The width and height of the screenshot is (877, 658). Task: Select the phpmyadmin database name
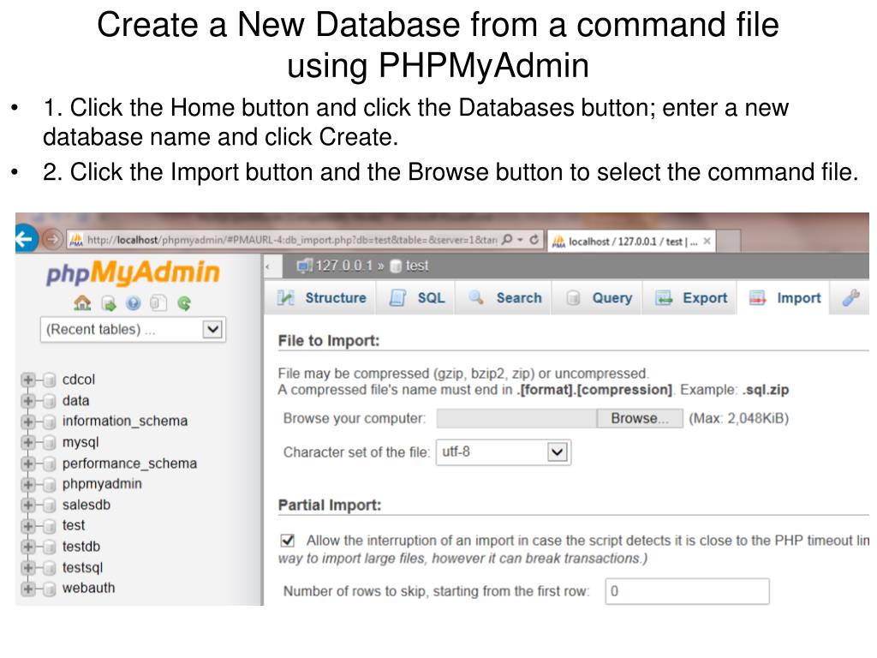coord(102,484)
